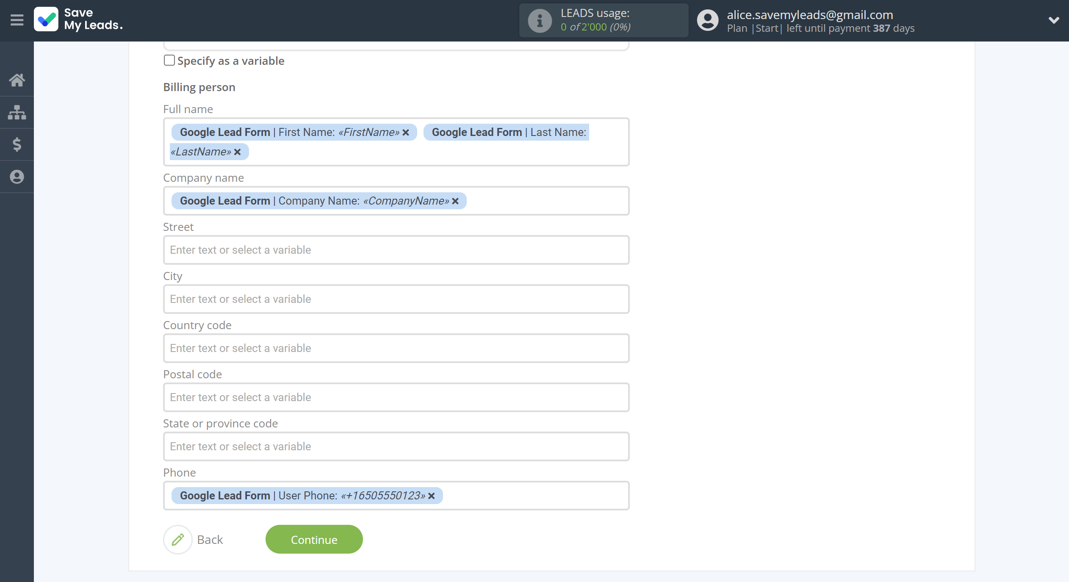Screen dimensions: 1069x582
Task: Open the connections sitemap icon
Action: (x=17, y=112)
